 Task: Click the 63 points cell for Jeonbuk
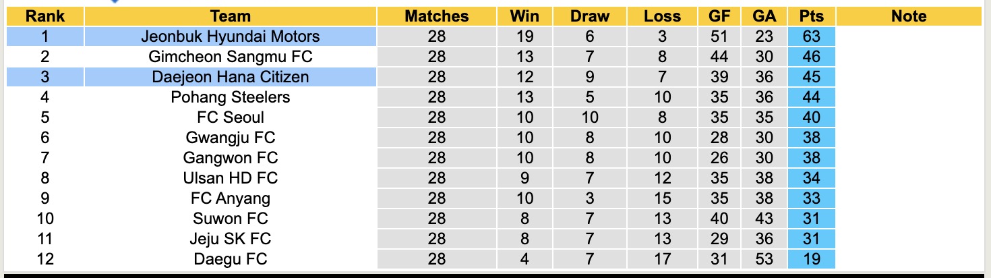point(811,36)
